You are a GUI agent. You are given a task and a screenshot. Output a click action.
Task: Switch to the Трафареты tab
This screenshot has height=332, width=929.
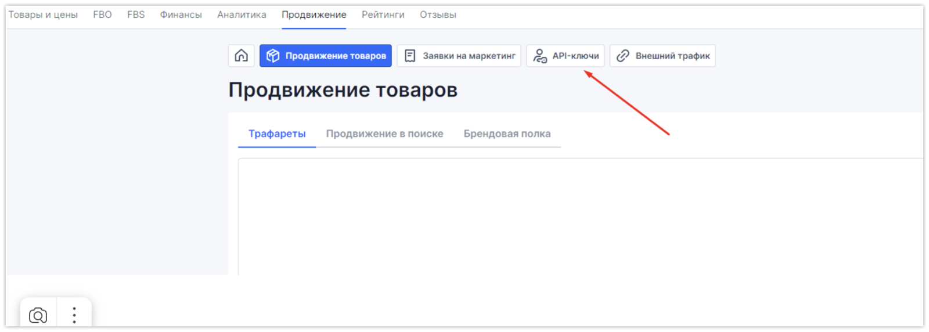[x=277, y=133]
